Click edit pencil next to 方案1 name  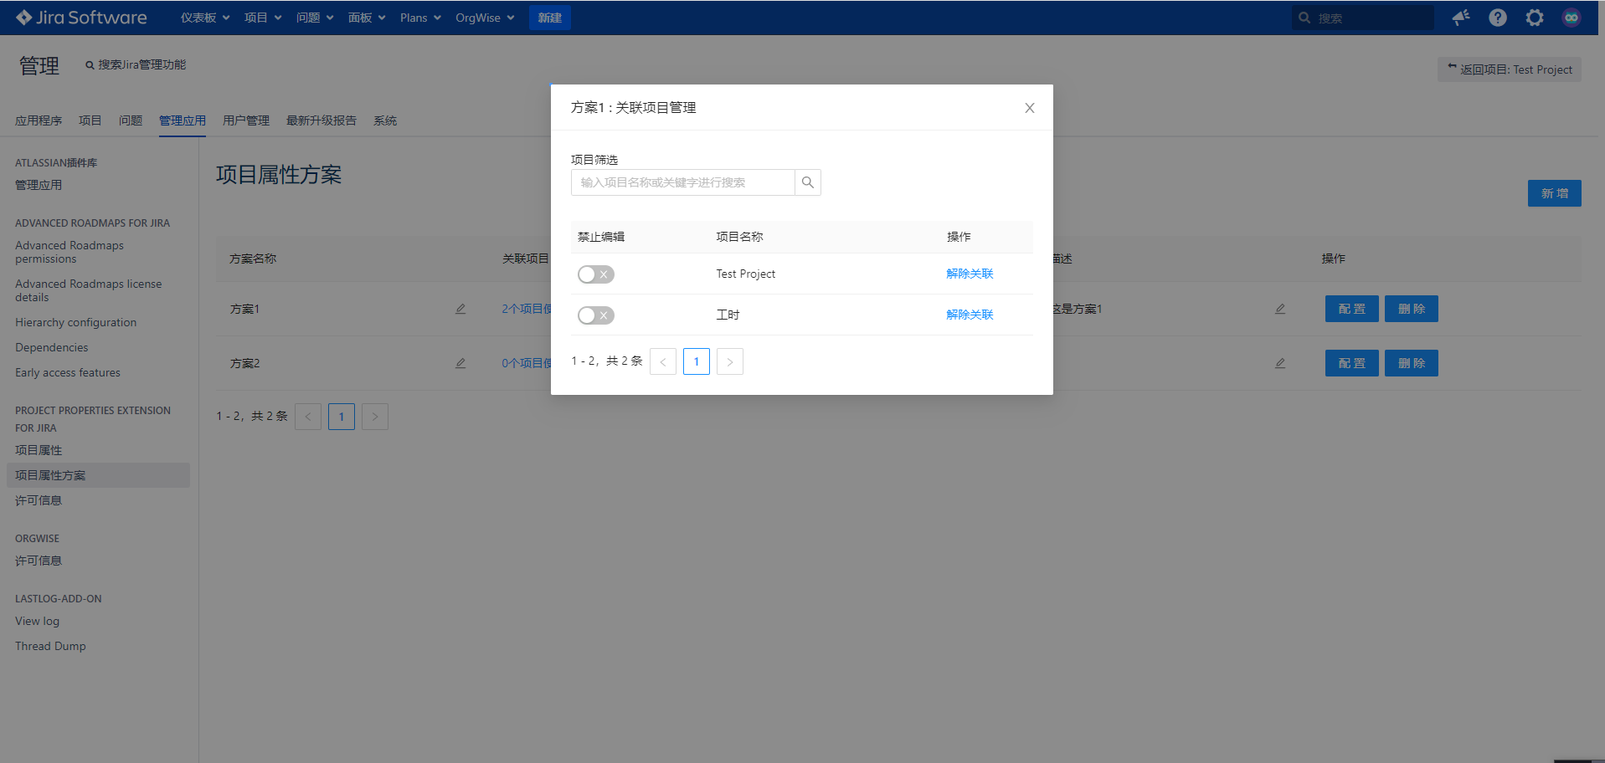click(x=460, y=309)
